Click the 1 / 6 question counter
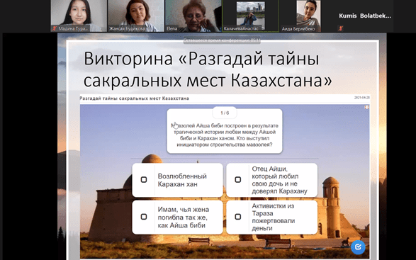This screenshot has height=260, width=416. [x=225, y=113]
